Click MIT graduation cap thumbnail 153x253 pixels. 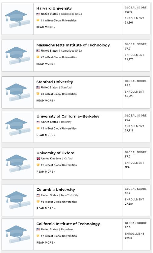(x=18, y=56)
